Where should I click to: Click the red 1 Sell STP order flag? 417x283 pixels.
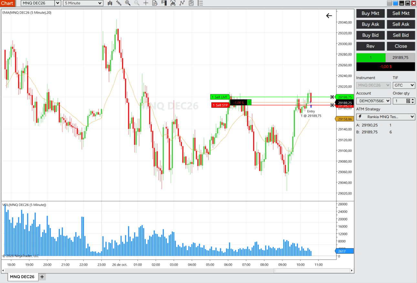[220, 105]
